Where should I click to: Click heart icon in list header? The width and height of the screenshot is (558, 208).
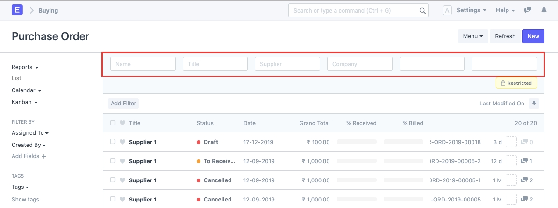click(122, 123)
